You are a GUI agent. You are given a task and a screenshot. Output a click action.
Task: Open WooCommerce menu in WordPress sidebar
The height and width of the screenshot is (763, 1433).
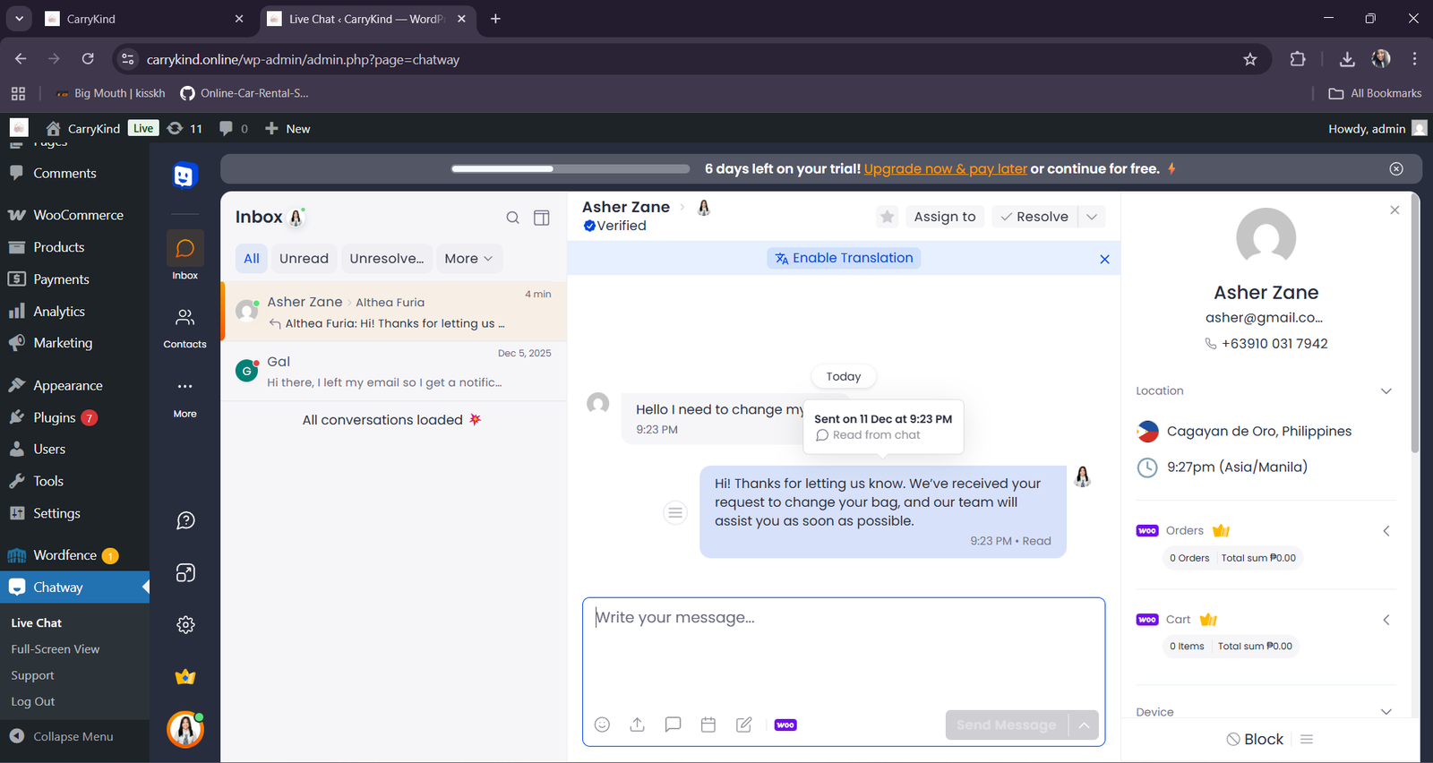[x=78, y=215]
